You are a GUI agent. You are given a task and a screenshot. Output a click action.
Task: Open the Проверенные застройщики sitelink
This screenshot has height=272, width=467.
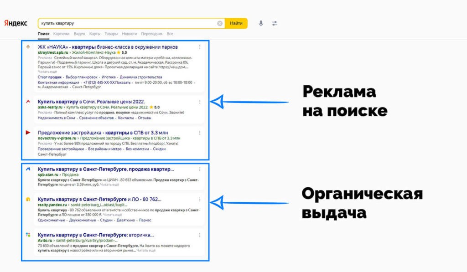(61, 149)
